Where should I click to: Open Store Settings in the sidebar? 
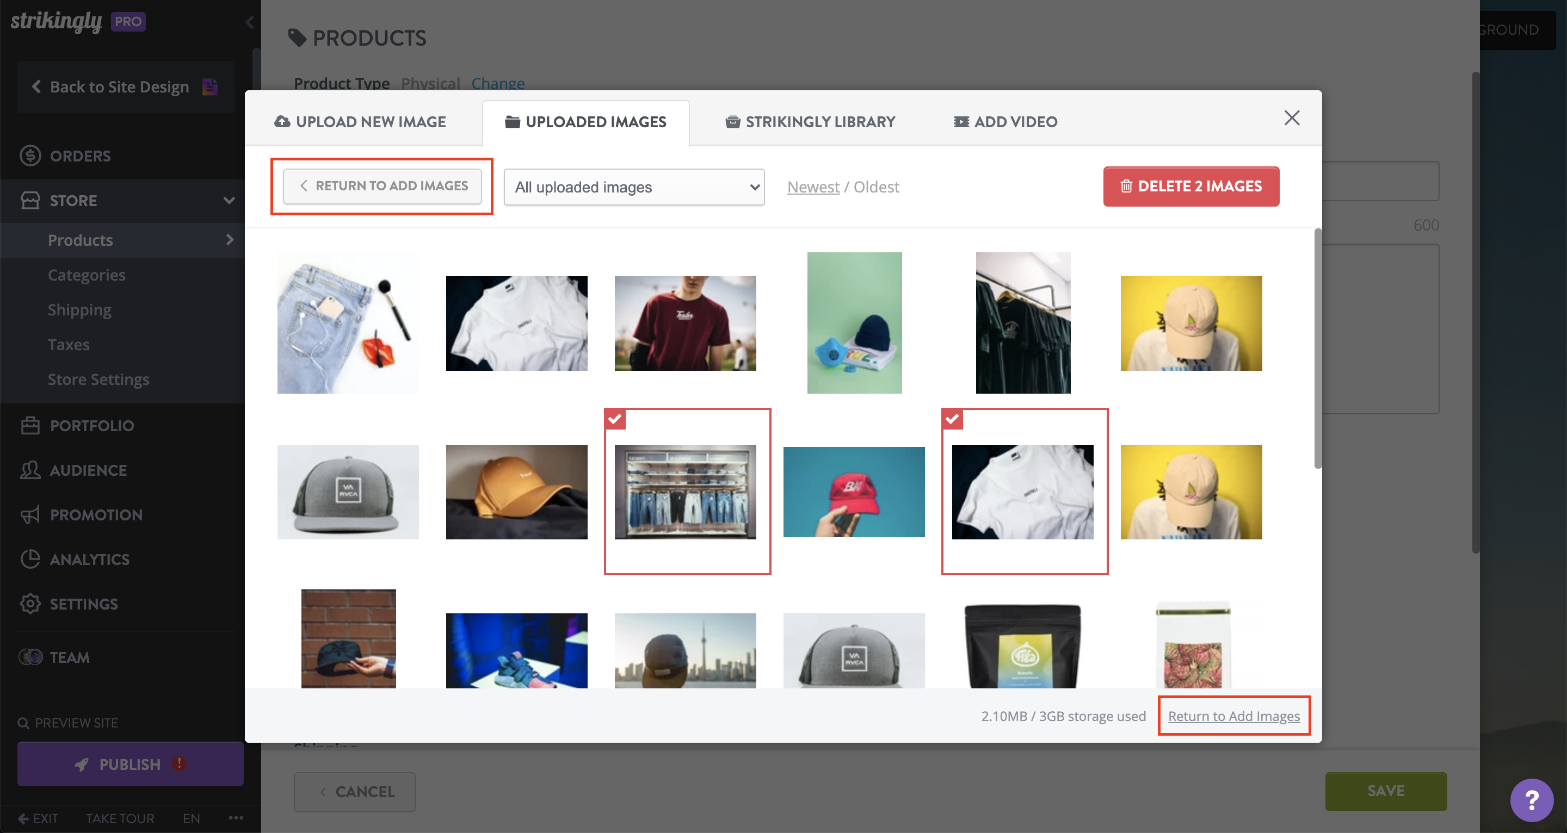pos(98,379)
